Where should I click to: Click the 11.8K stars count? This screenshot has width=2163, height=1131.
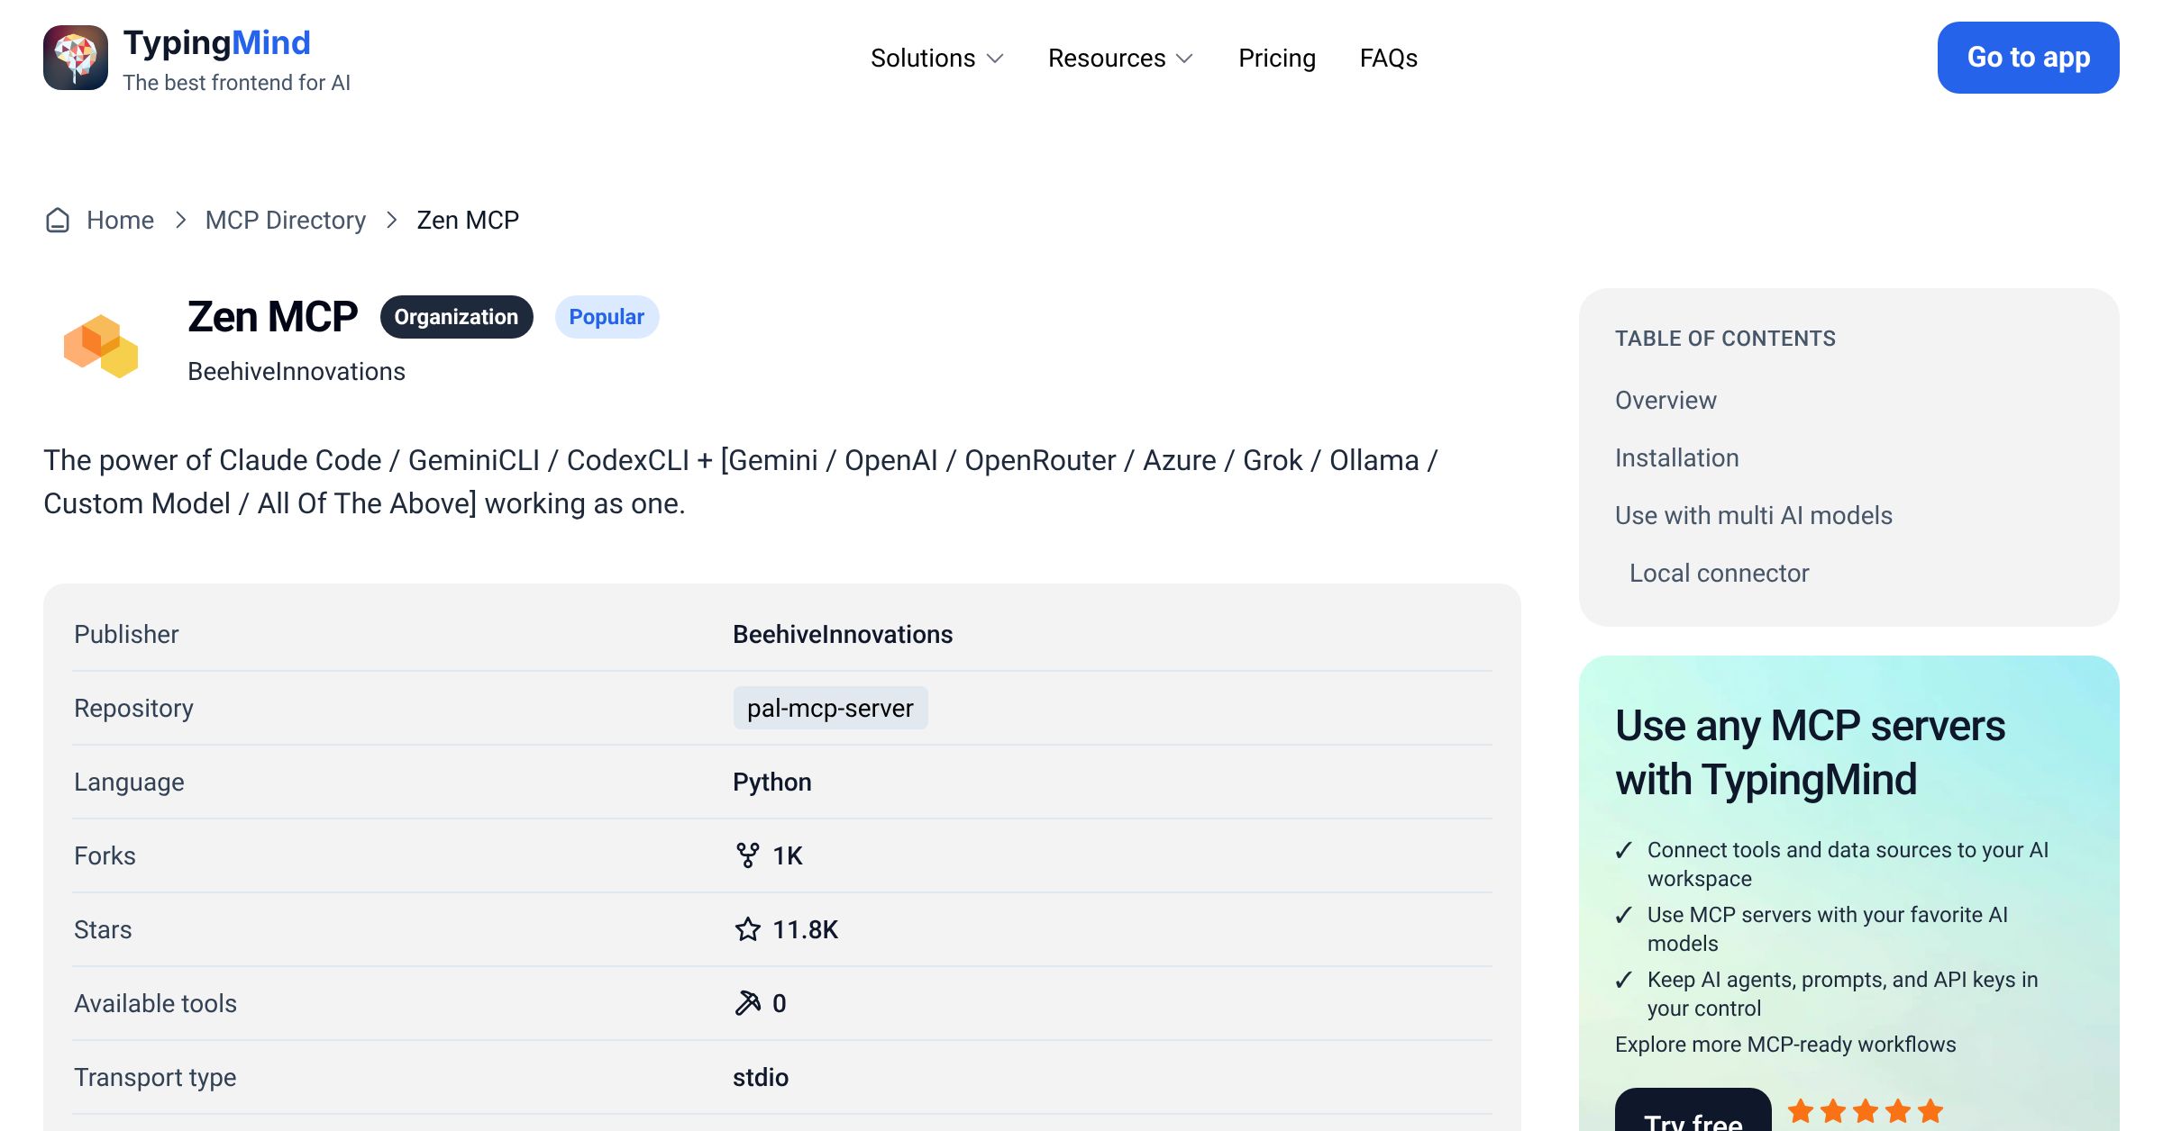pos(805,929)
